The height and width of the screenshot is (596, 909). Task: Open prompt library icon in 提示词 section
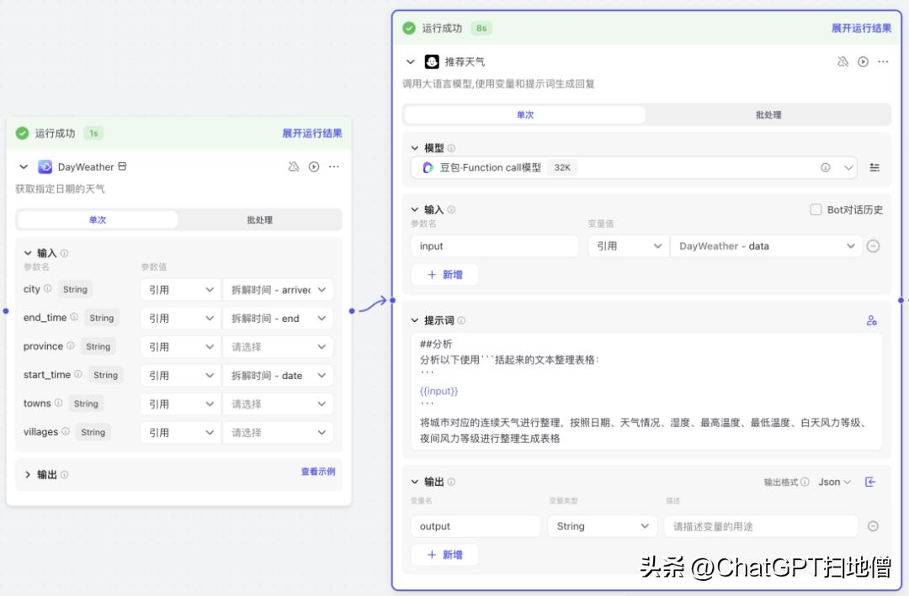(x=871, y=320)
